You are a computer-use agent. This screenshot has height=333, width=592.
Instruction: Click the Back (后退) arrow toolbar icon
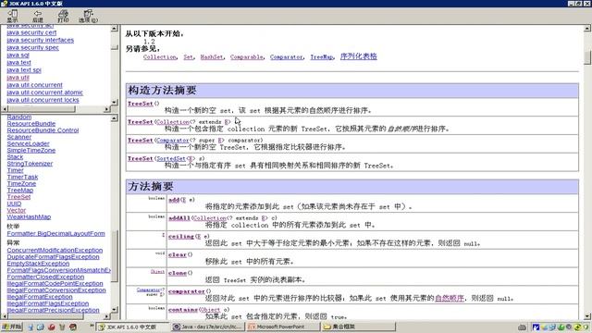[x=37, y=16]
